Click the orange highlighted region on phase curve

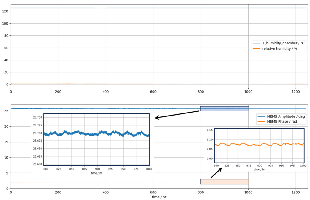(x=224, y=182)
